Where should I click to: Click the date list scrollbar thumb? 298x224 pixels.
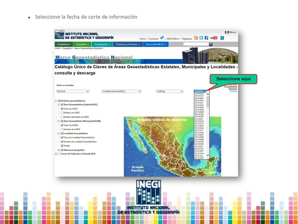(x=208, y=102)
